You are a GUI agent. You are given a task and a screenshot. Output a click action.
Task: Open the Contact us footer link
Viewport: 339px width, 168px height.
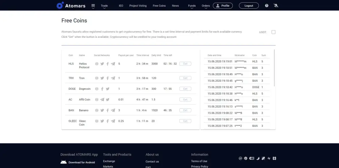pos(152,162)
